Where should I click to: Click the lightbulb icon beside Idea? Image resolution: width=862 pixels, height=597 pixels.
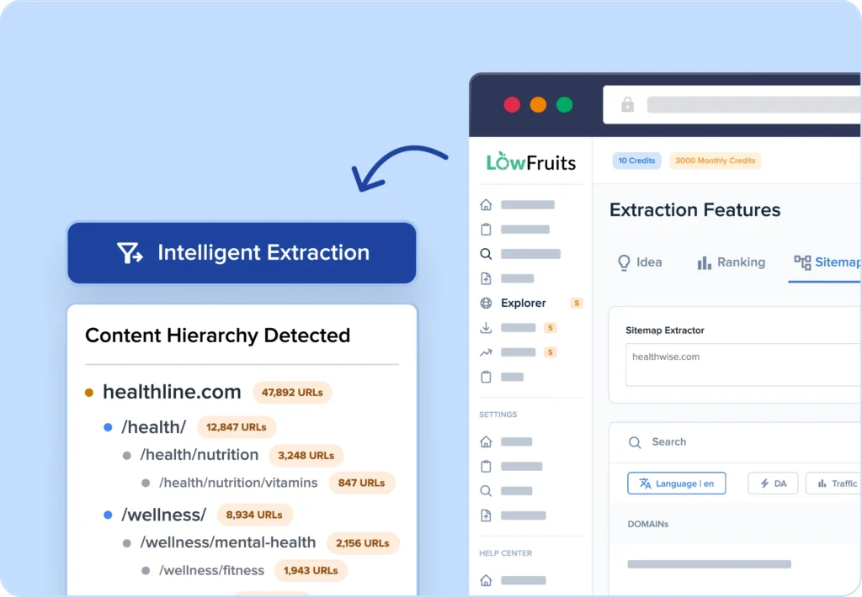coord(623,262)
